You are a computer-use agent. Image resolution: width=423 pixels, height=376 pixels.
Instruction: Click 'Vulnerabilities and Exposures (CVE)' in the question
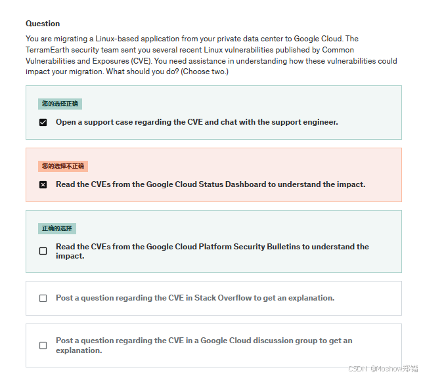tap(89, 60)
